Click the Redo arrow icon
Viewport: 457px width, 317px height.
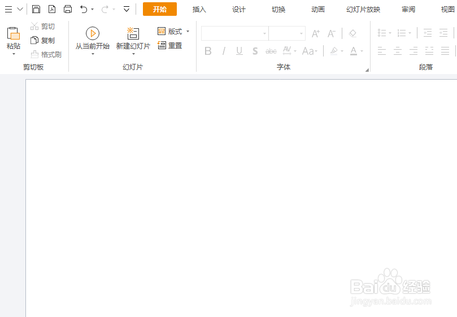point(105,10)
